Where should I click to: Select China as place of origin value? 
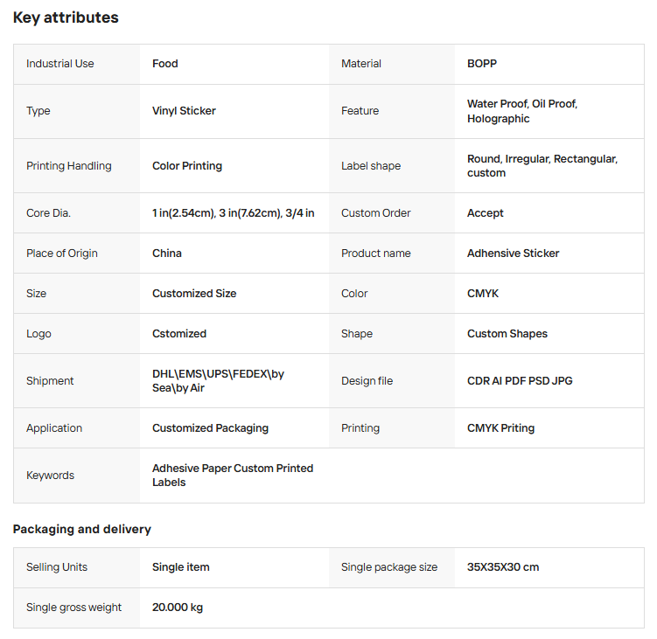167,254
